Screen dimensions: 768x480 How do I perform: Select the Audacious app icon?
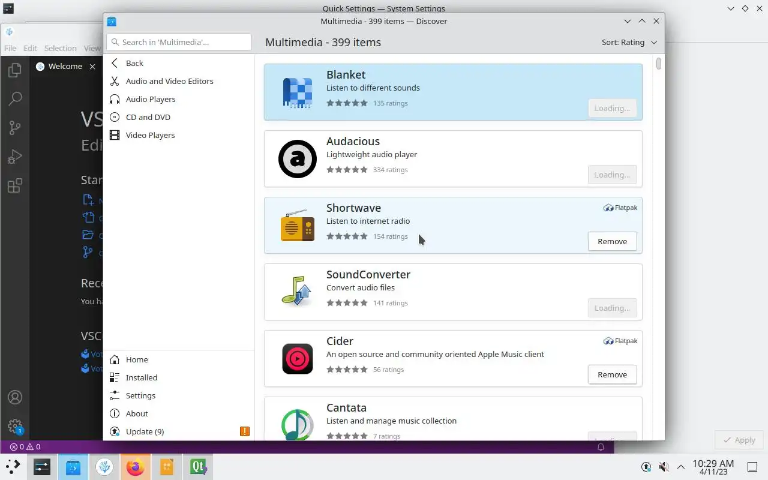tap(298, 159)
